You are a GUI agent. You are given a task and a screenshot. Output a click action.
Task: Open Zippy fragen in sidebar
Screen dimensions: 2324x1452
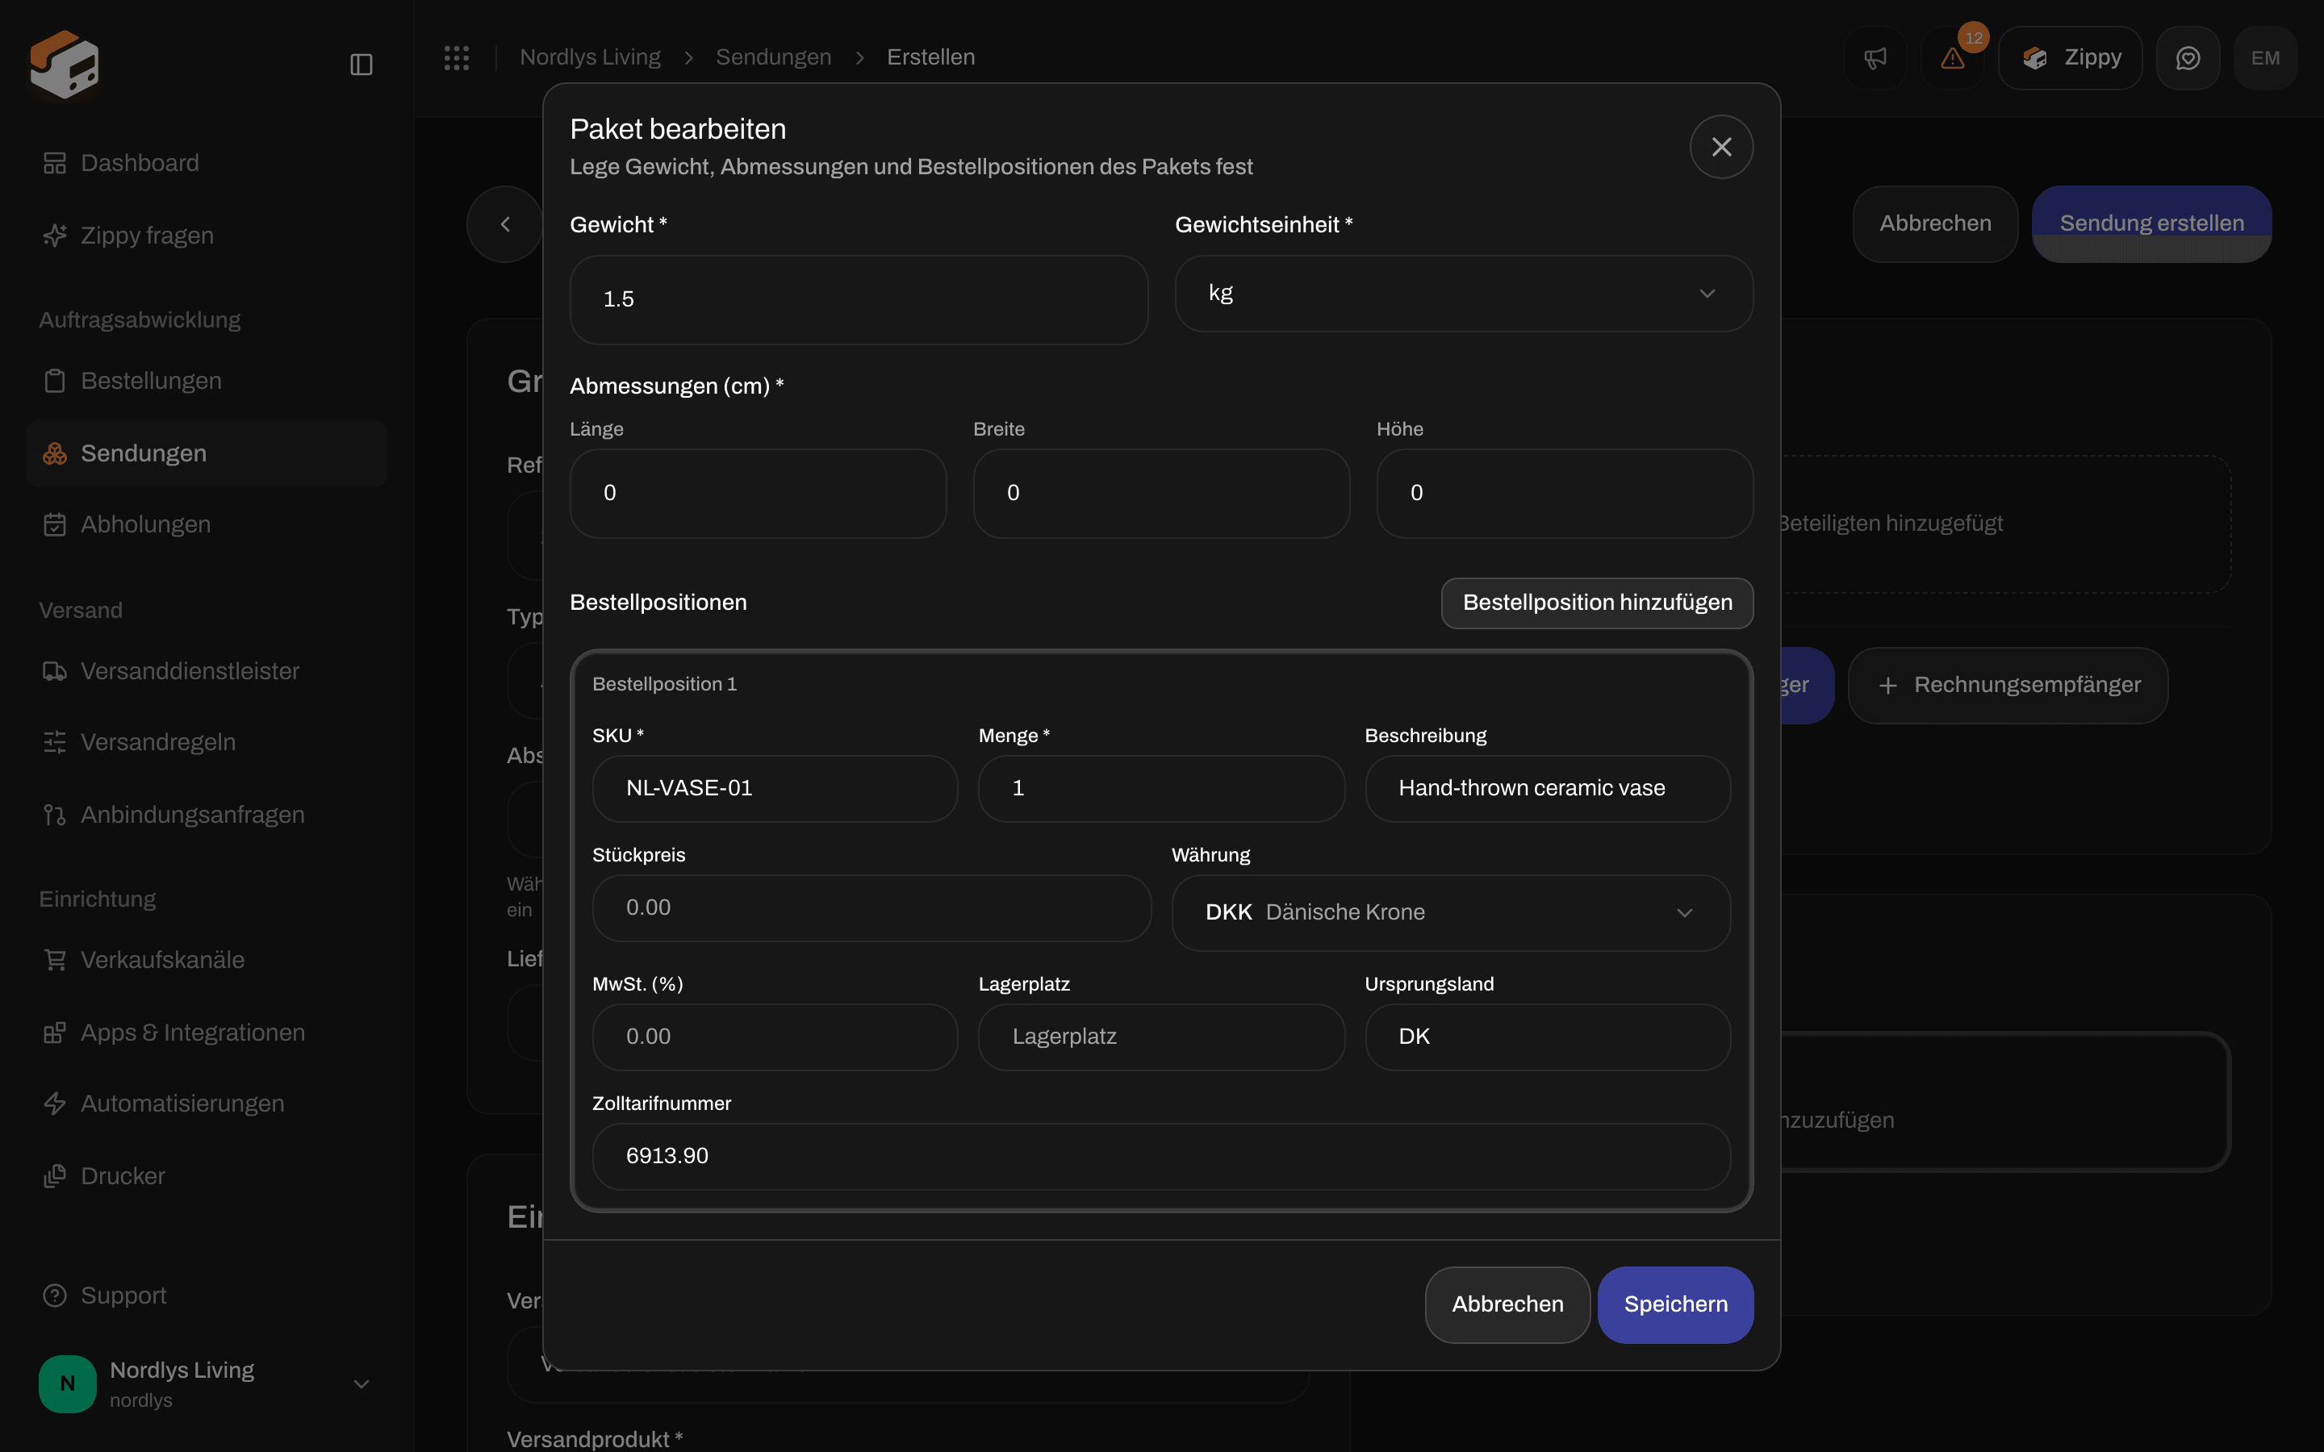207,236
